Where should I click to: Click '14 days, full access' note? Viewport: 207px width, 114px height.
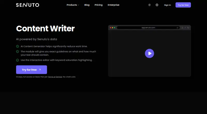point(46,77)
